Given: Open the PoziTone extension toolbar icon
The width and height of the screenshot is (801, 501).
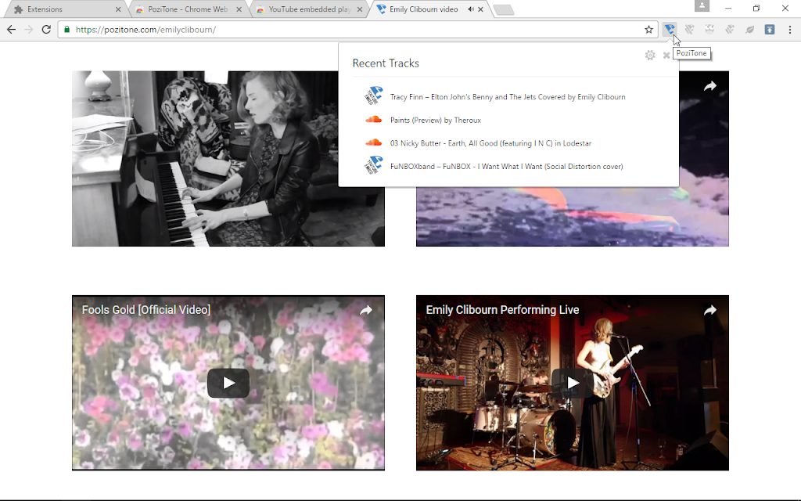Looking at the screenshot, I should pyautogui.click(x=670, y=29).
